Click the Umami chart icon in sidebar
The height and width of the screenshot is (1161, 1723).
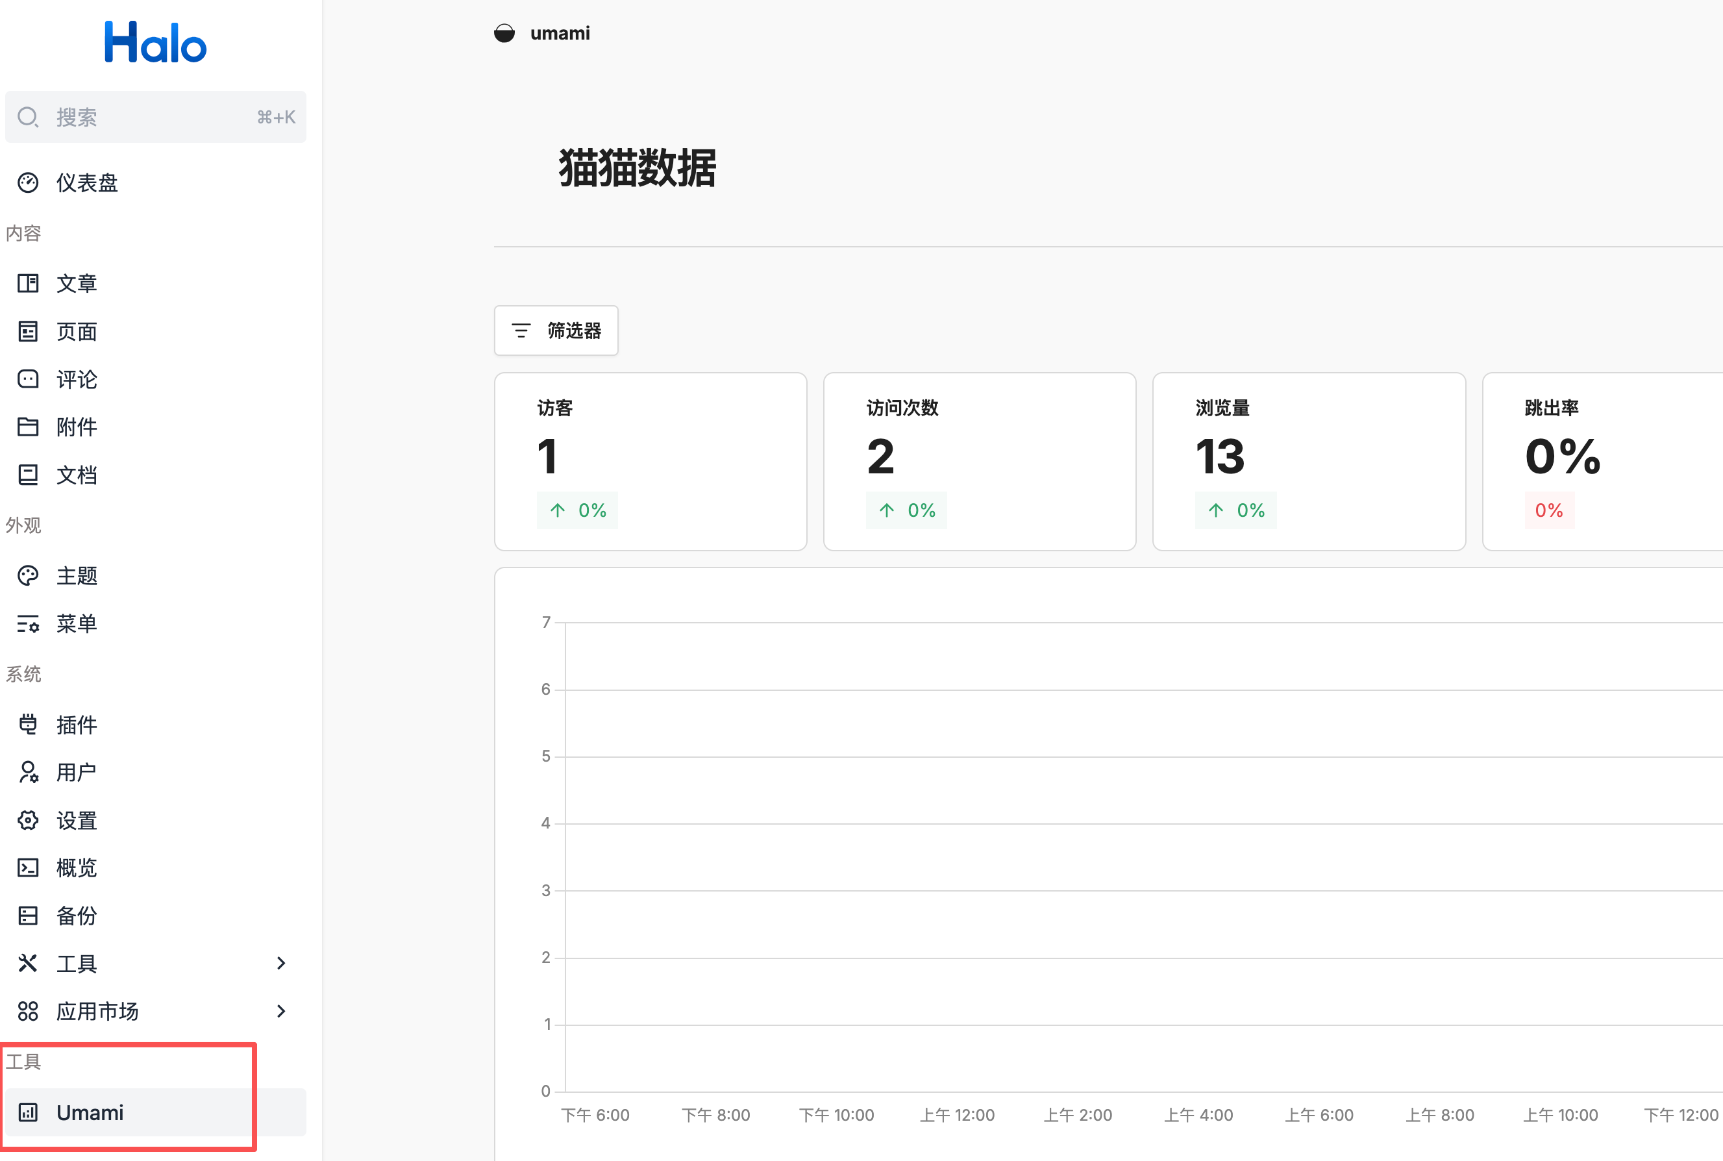28,1112
